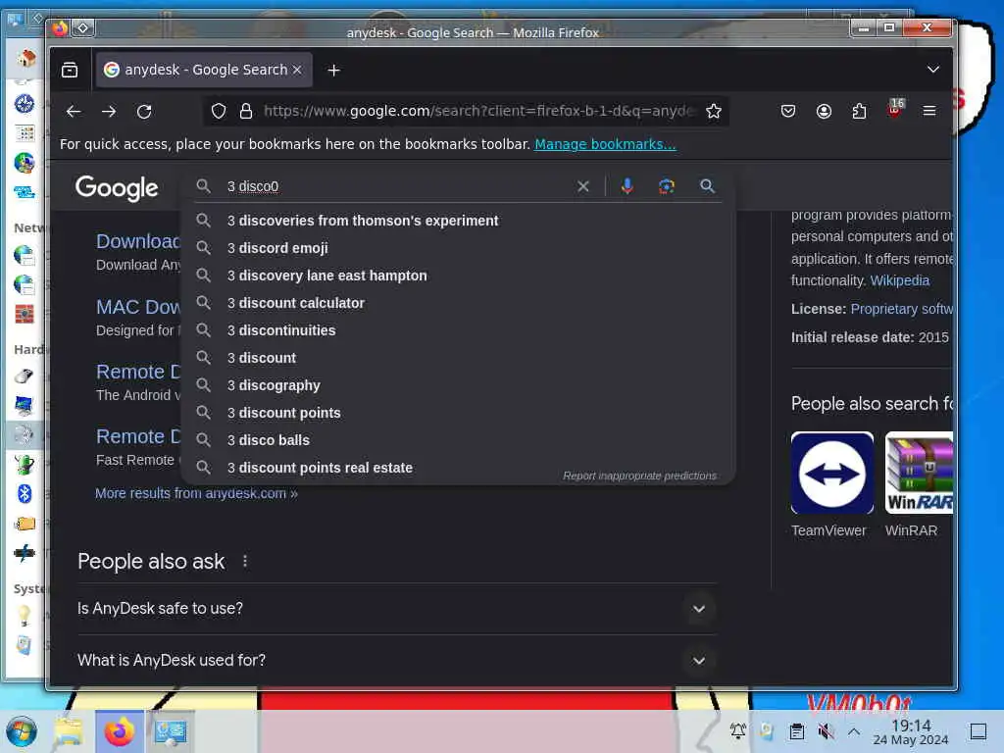Screen dimensions: 1004x753
Task: Show tracking protection shield info
Action: click(219, 112)
